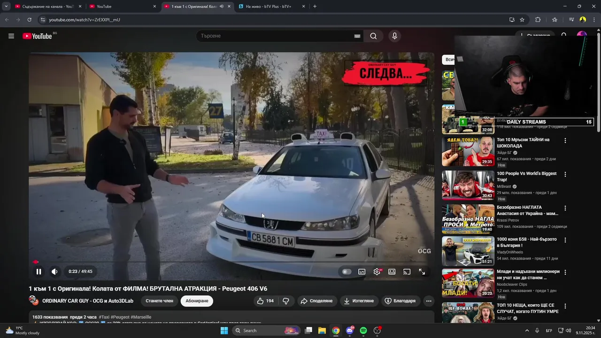This screenshot has height=338, width=601.
Task: Mute audio on the playing tab
Action: [222, 7]
